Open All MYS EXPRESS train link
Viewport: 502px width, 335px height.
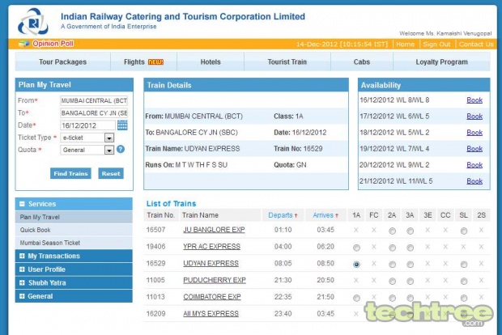coord(211,314)
